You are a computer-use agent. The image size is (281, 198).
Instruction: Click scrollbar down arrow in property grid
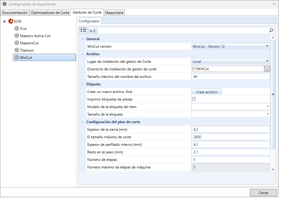coord(273,169)
